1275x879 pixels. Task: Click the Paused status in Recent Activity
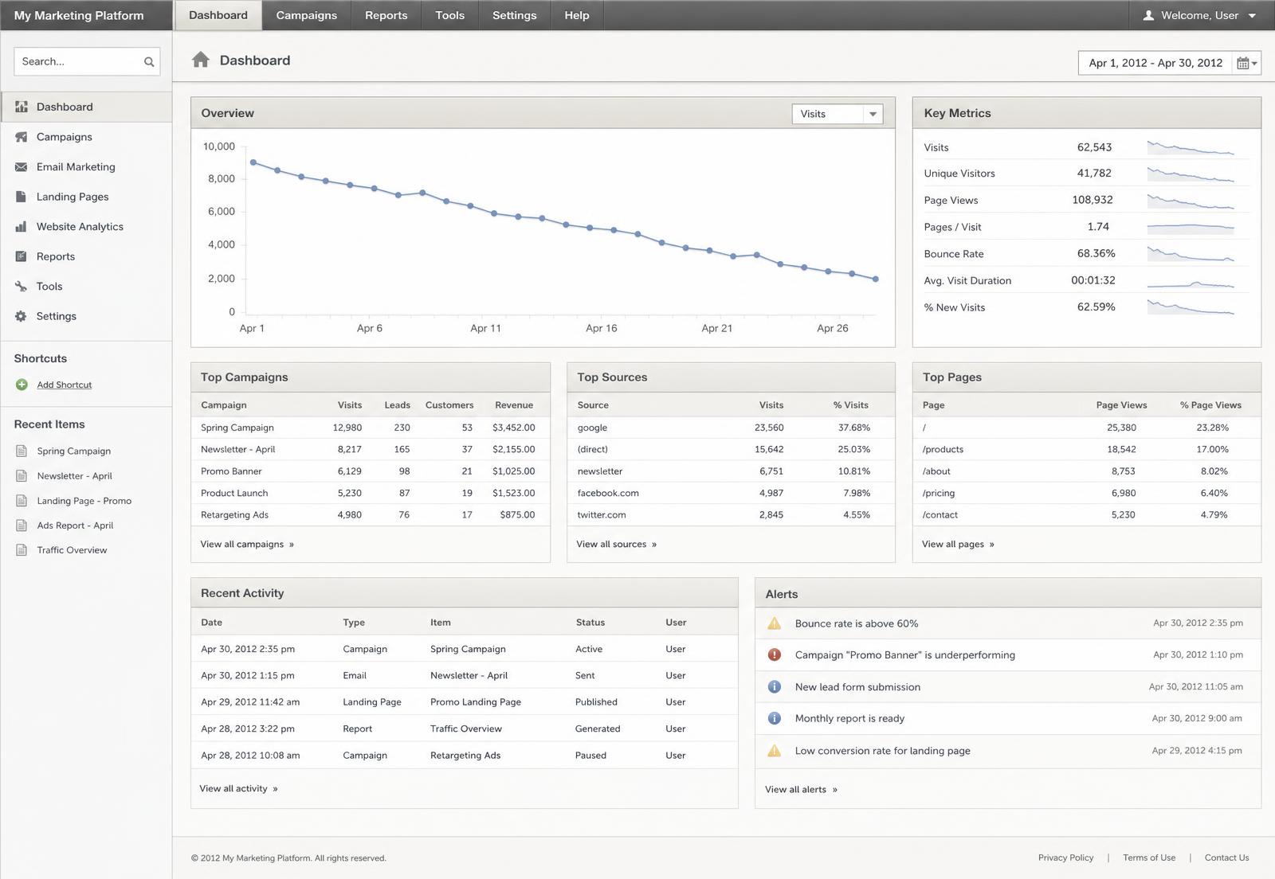point(590,756)
